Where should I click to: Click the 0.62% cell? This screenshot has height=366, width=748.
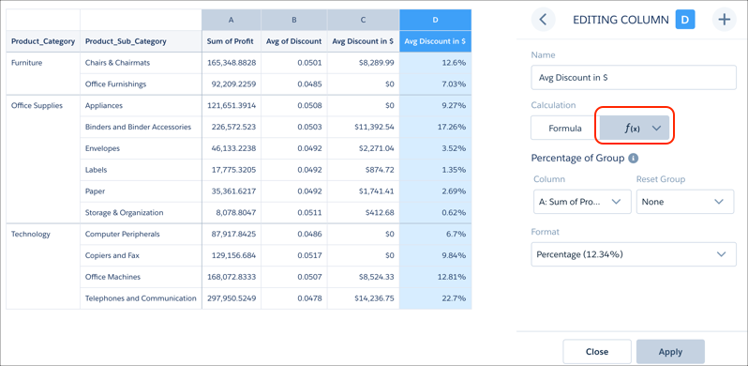(x=435, y=213)
